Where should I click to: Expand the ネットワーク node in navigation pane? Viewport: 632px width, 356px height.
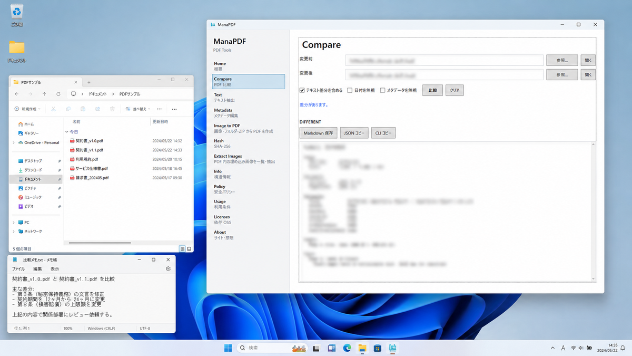tap(14, 232)
